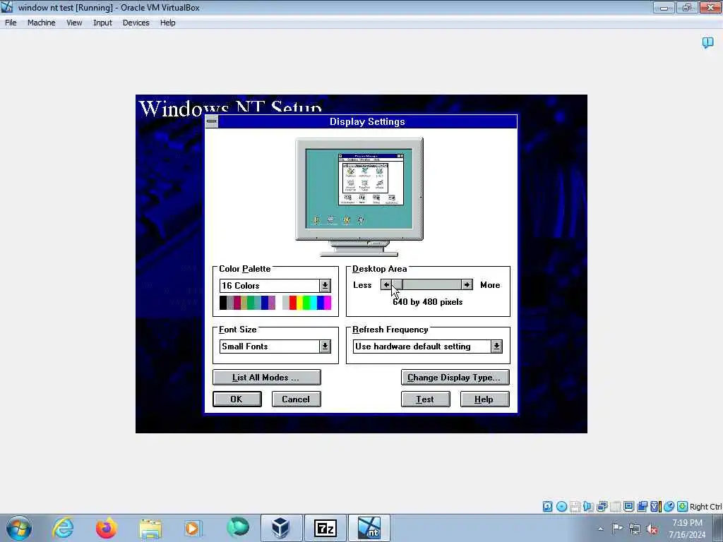Screen dimensions: 723x542
Task: Click the monitor-shaped indicator in VirtualBox status bar
Action: tap(628, 507)
